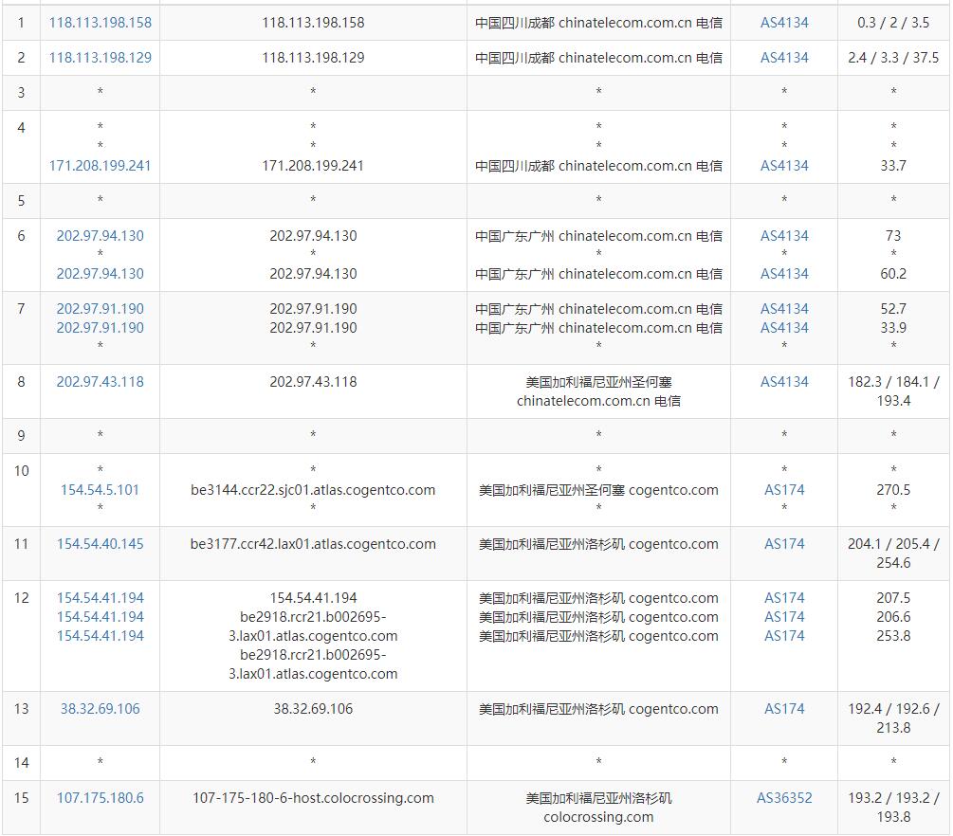Select the 美国加利福尼亚州洛杉矶 colocrossing.com location text
This screenshot has height=836, width=953.
point(598,808)
